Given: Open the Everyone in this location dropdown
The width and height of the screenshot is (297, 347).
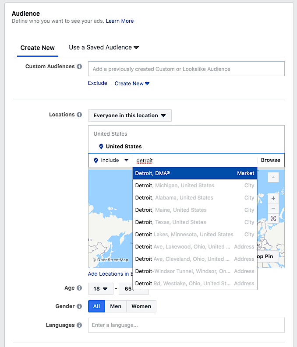Looking at the screenshot, I should [x=130, y=116].
